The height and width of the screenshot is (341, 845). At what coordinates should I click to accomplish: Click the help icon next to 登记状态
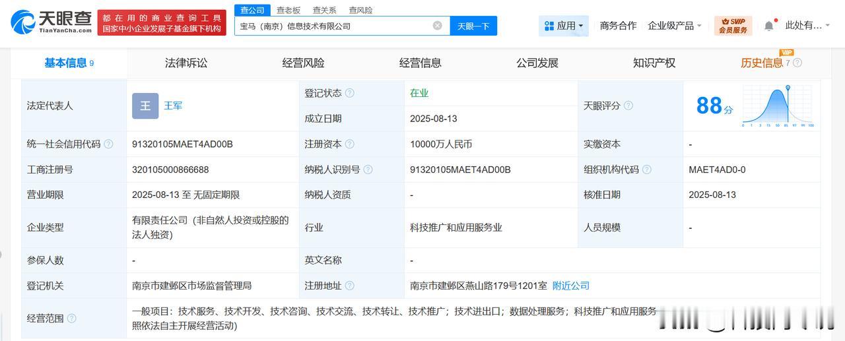point(350,93)
